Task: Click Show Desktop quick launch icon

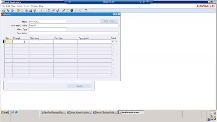Action: tap(13, 112)
